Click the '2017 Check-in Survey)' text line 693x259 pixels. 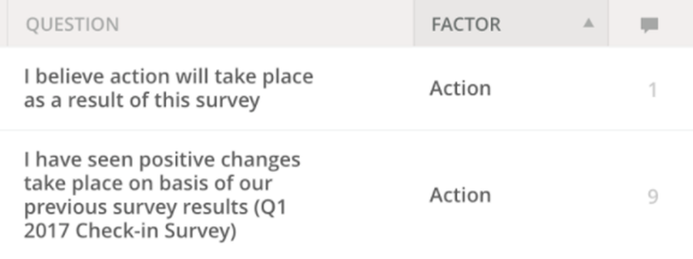[130, 231]
